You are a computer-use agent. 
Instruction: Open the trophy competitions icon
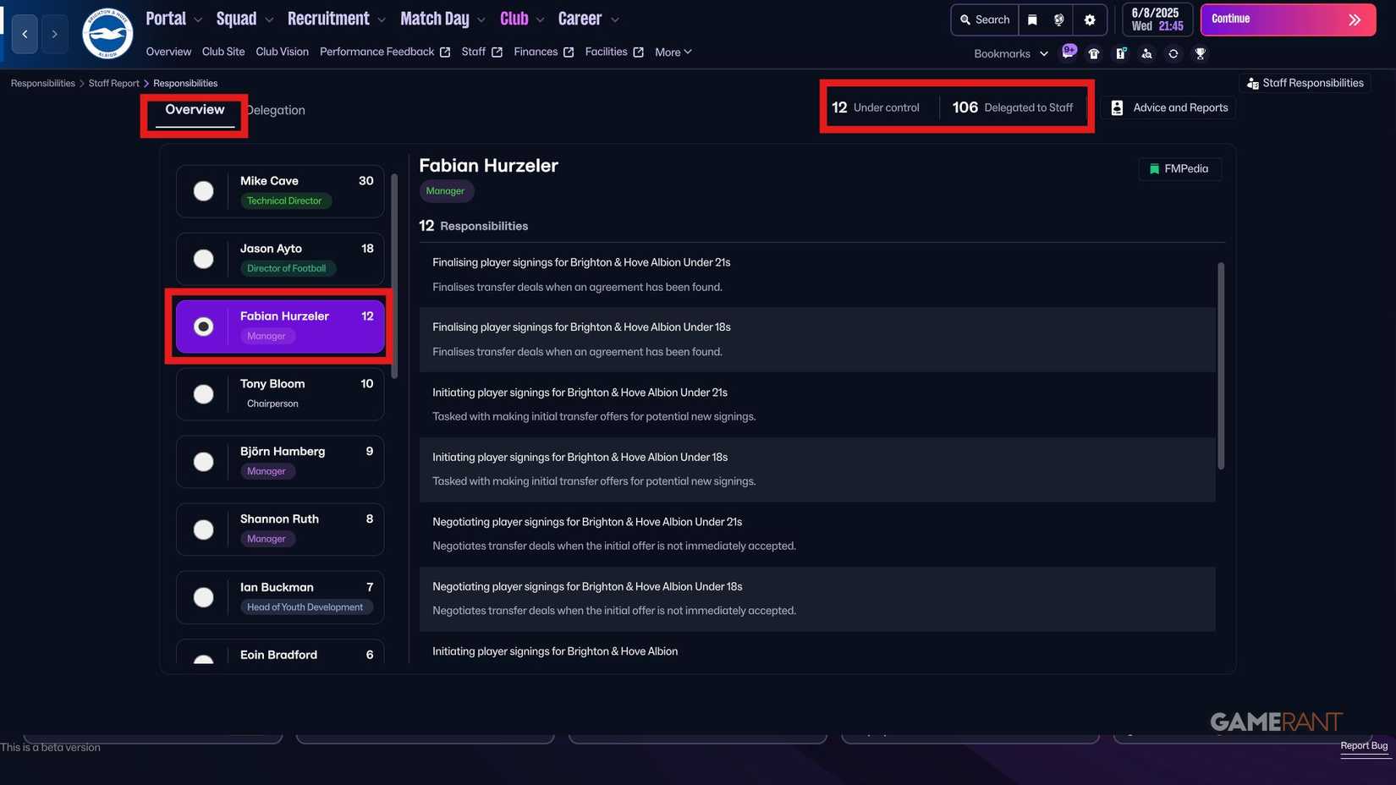[x=1200, y=53]
